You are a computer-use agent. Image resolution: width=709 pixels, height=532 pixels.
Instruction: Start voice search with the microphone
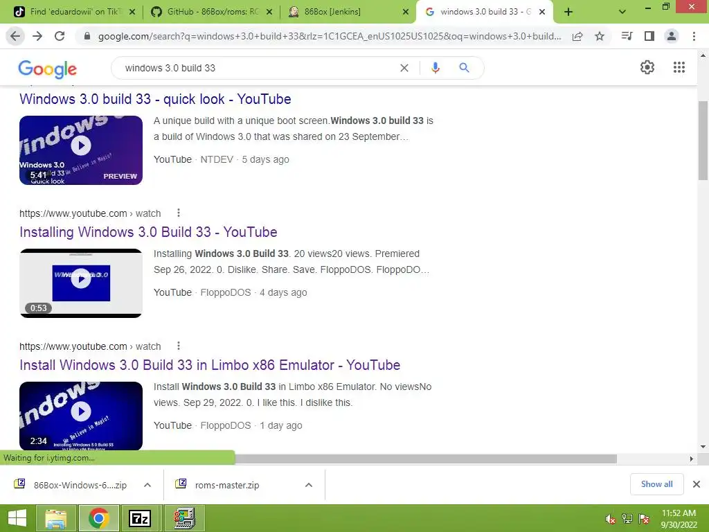click(436, 68)
